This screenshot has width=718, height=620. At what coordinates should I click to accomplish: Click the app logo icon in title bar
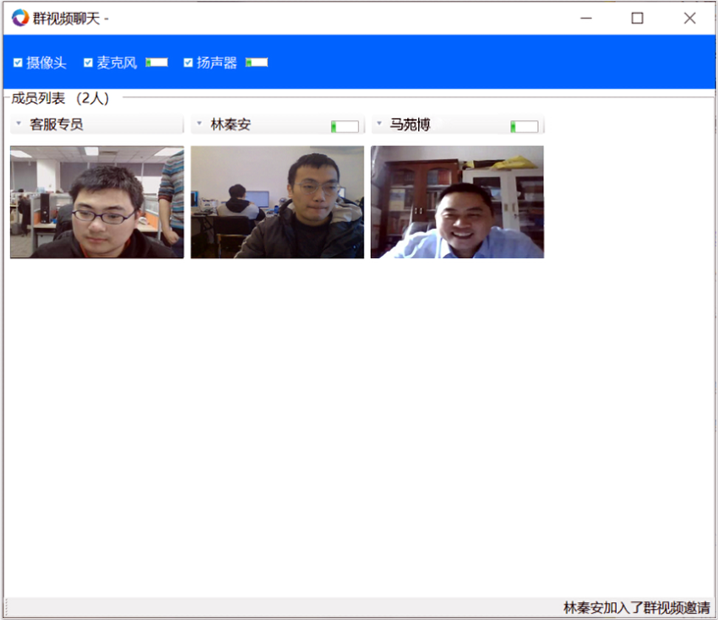[19, 19]
